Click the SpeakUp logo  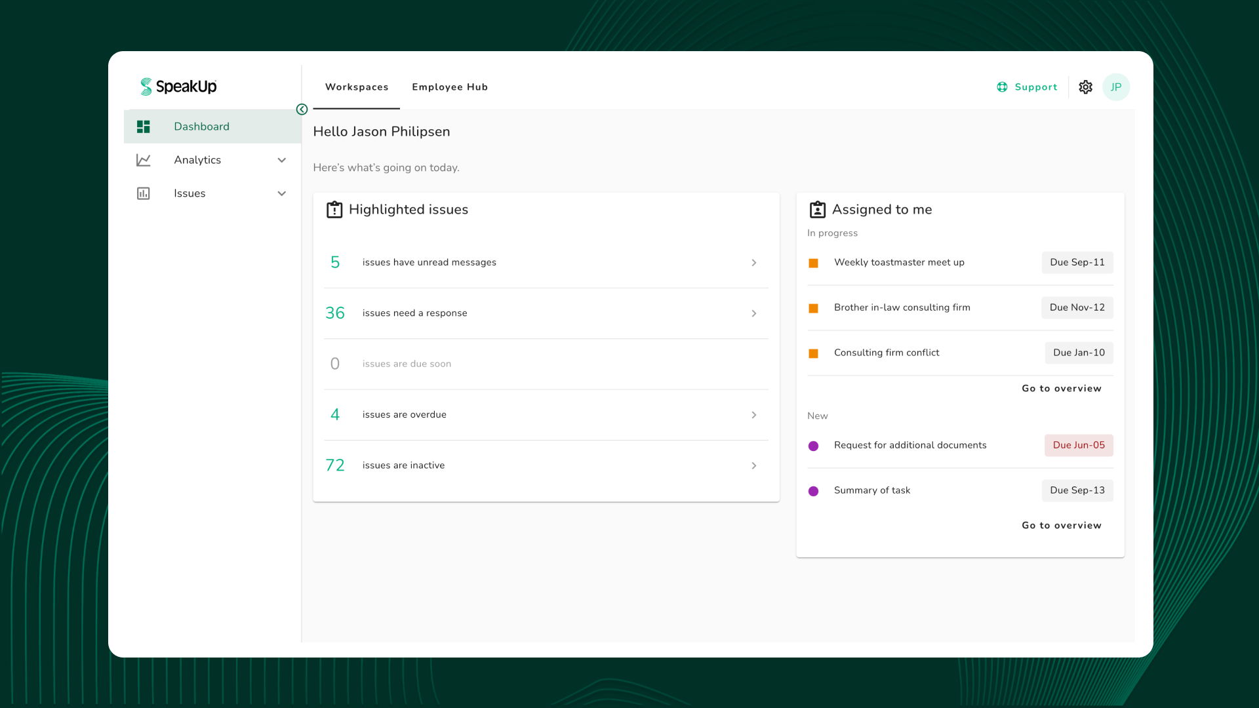(178, 87)
